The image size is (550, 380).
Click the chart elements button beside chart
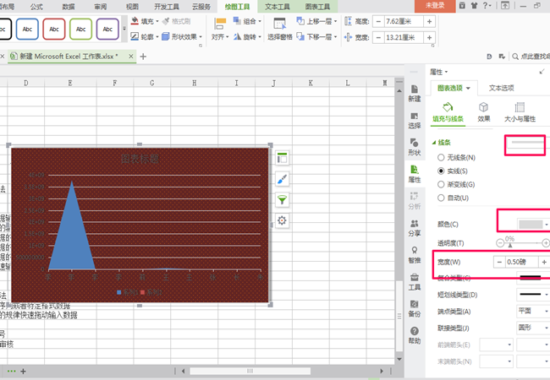(282, 159)
